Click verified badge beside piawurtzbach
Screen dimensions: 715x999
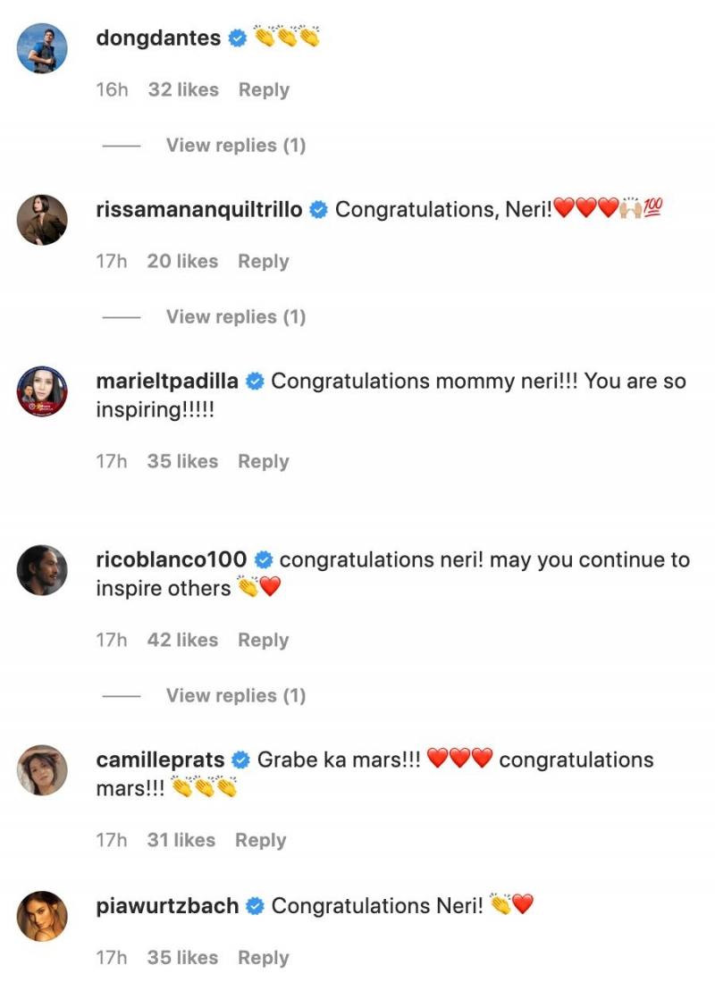click(x=255, y=906)
